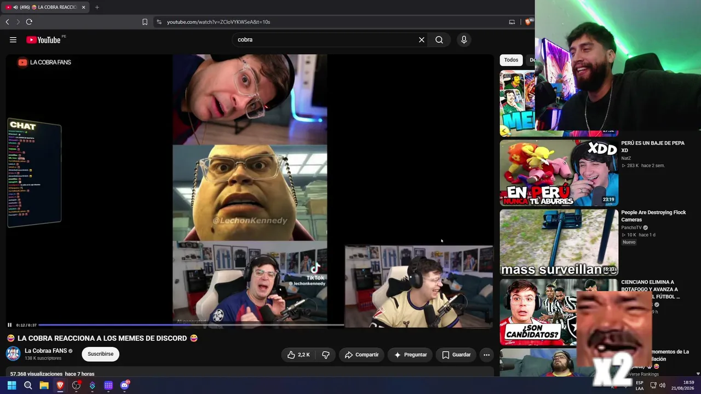This screenshot has height=394, width=701.
Task: Bookmark this page with the bookmark icon
Action: [x=145, y=22]
